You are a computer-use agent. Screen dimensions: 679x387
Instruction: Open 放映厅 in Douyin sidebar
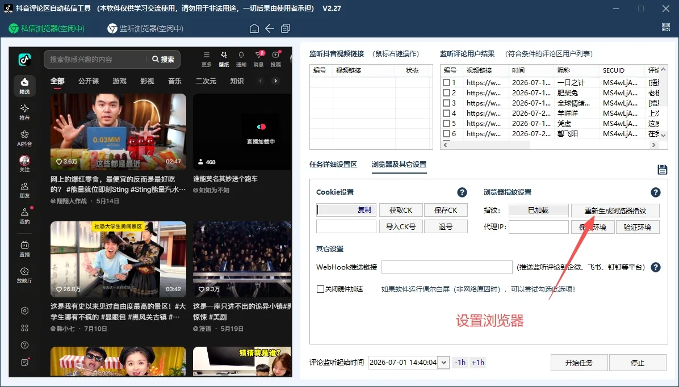pos(24,275)
